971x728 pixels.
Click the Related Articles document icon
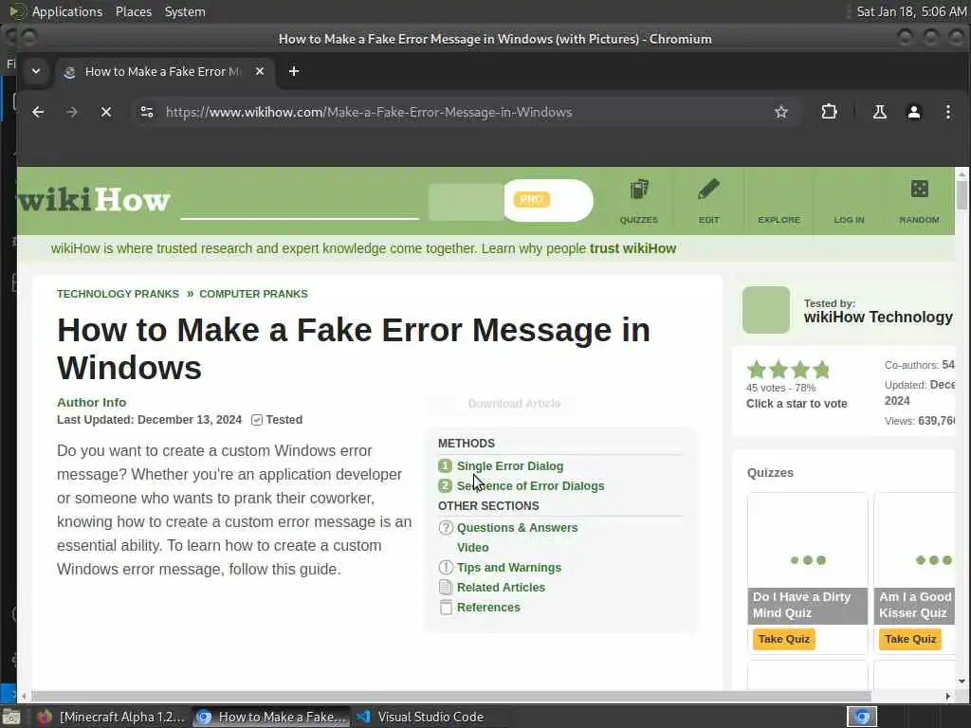coord(446,588)
